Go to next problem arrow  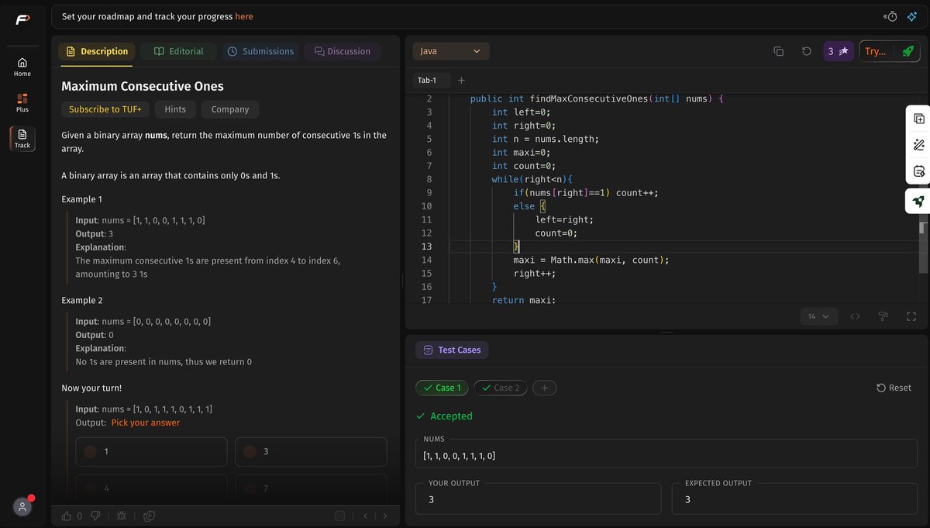[x=385, y=516]
